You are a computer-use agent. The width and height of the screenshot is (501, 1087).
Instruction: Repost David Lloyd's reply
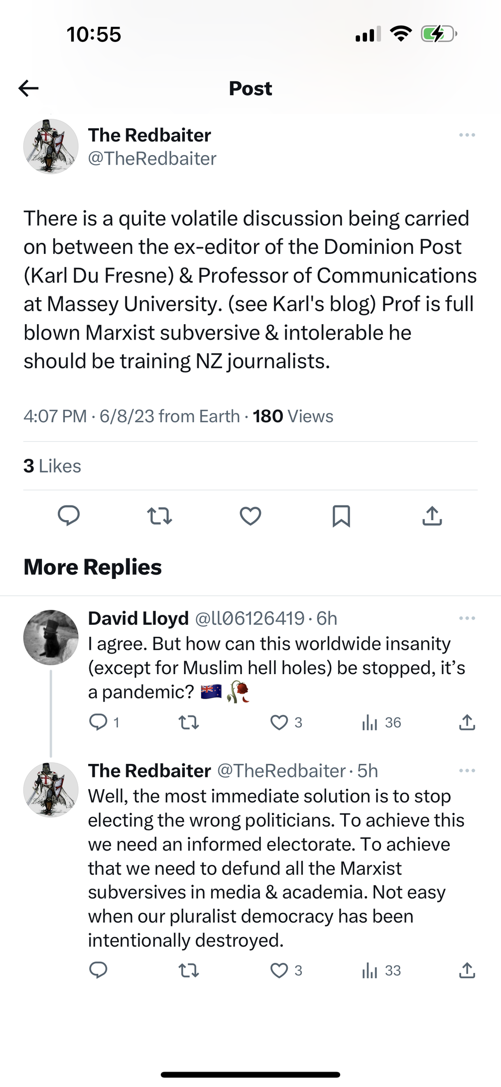pos(189,722)
